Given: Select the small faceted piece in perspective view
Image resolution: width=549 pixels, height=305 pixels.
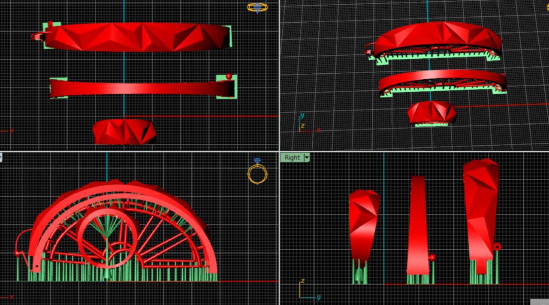Looking at the screenshot, I should pyautogui.click(x=431, y=112).
